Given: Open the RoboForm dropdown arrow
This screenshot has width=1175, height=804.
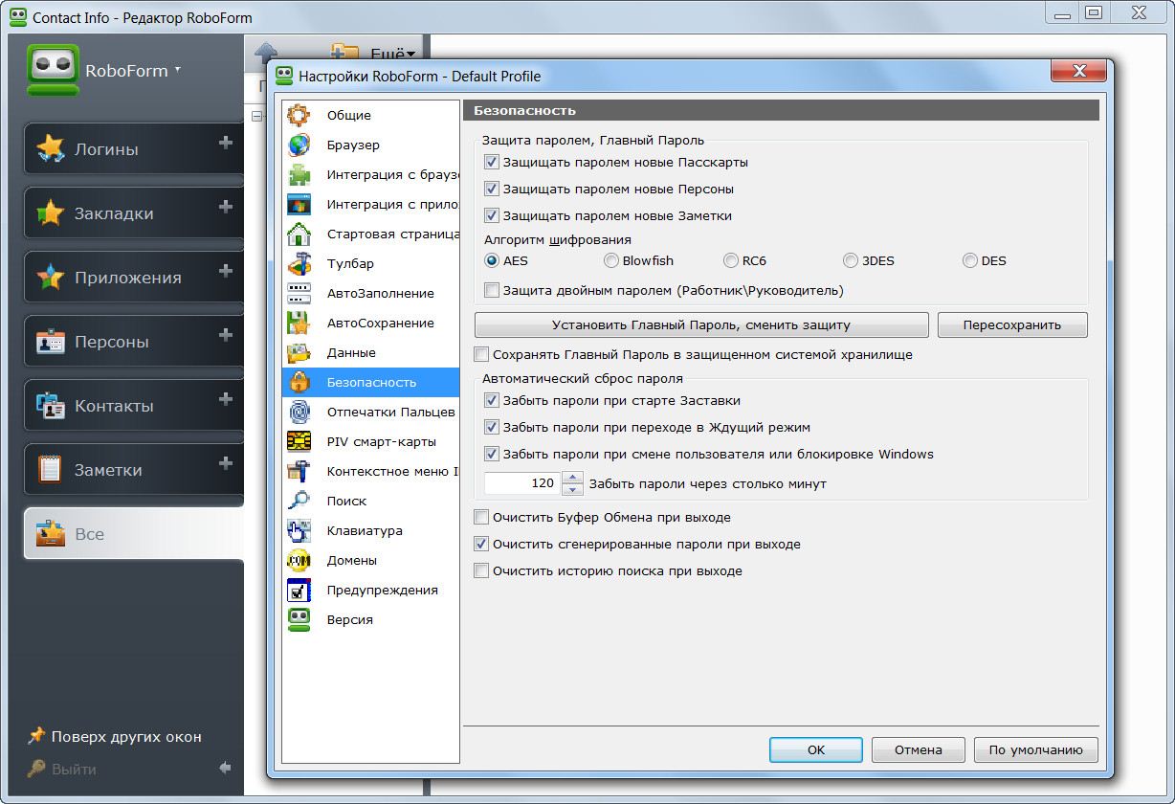Looking at the screenshot, I should click(x=177, y=70).
